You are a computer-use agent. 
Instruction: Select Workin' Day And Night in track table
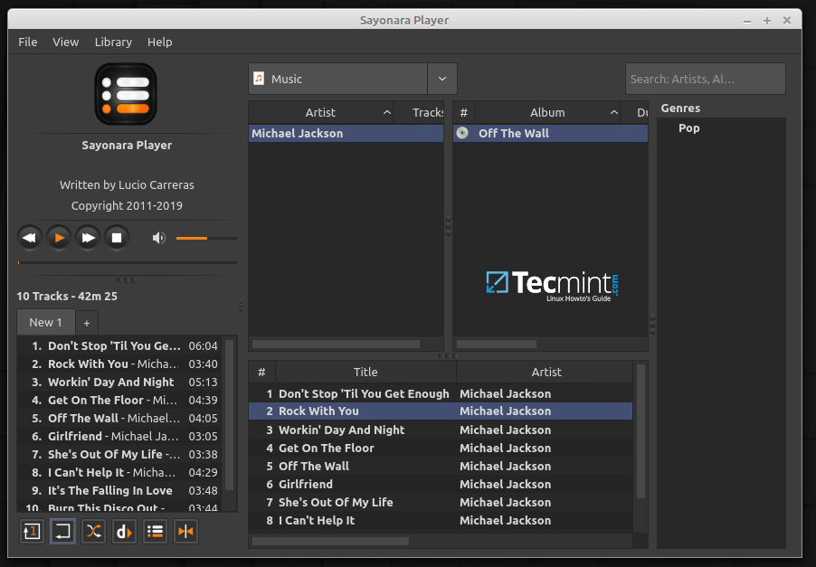click(x=441, y=430)
